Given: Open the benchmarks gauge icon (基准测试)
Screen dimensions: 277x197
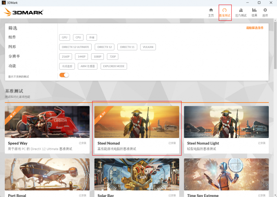Looking at the screenshot, I should [224, 10].
